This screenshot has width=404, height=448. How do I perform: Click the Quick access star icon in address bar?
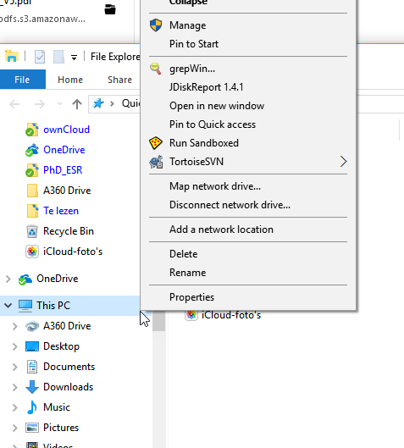[x=98, y=103]
